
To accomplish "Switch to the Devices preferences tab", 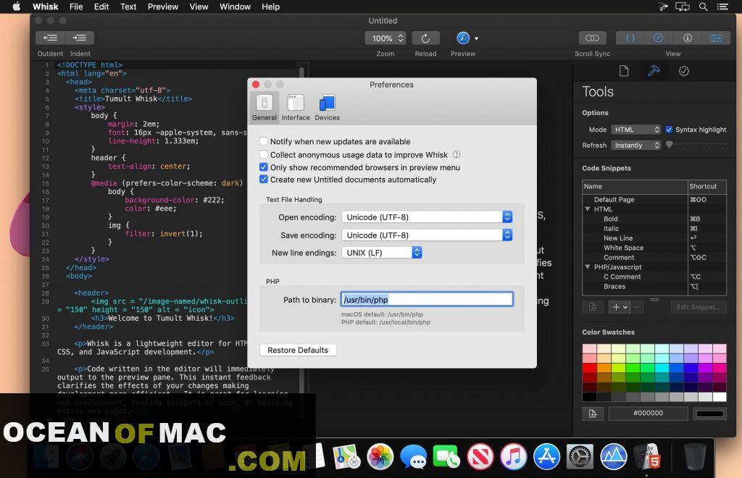I will tap(327, 108).
